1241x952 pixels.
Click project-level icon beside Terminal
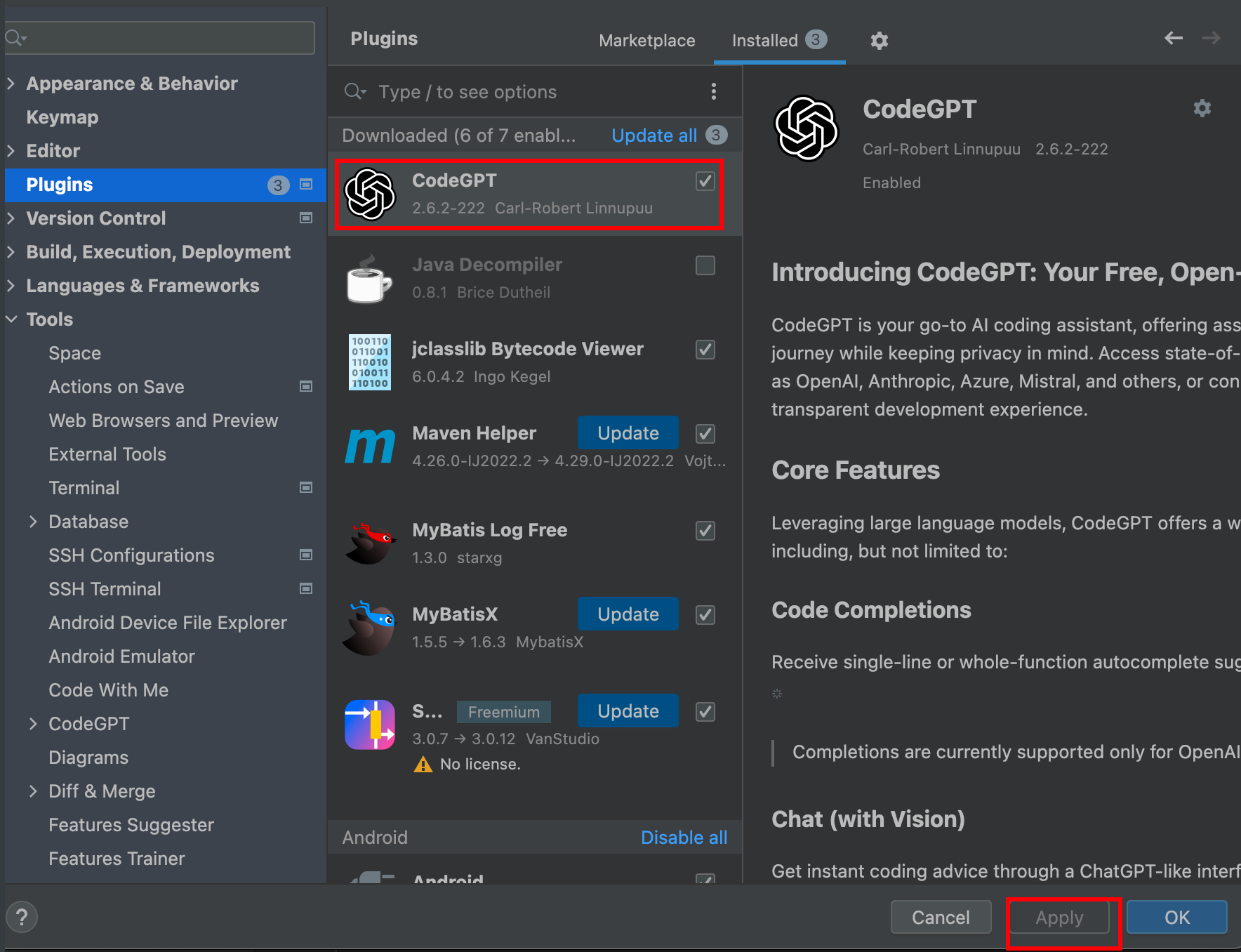click(306, 487)
